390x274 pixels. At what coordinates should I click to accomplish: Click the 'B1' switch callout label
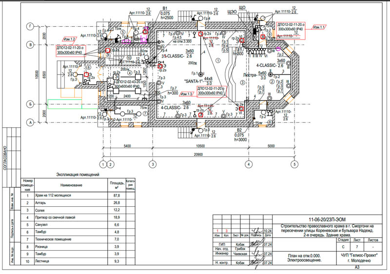(165, 9)
